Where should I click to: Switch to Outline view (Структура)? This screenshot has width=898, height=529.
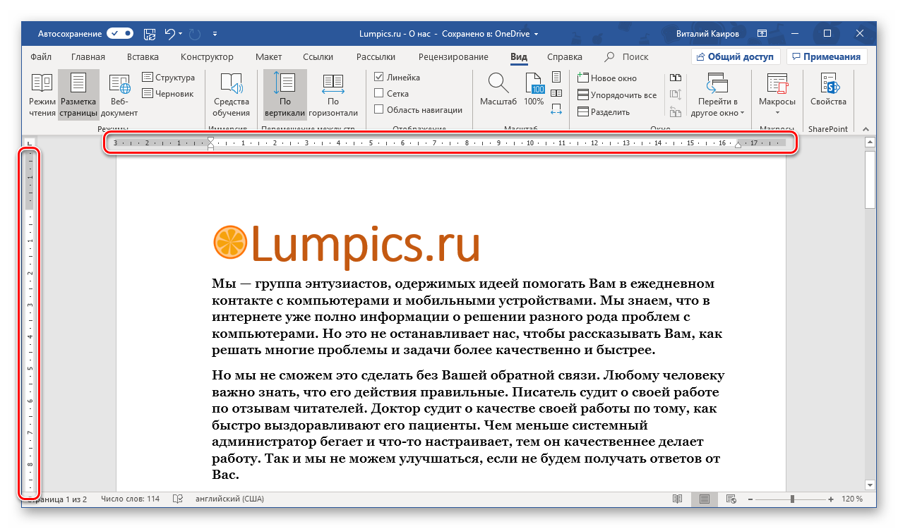168,78
